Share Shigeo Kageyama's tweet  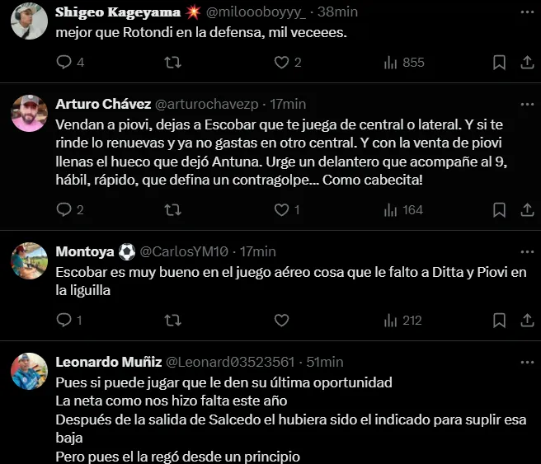pos(526,63)
